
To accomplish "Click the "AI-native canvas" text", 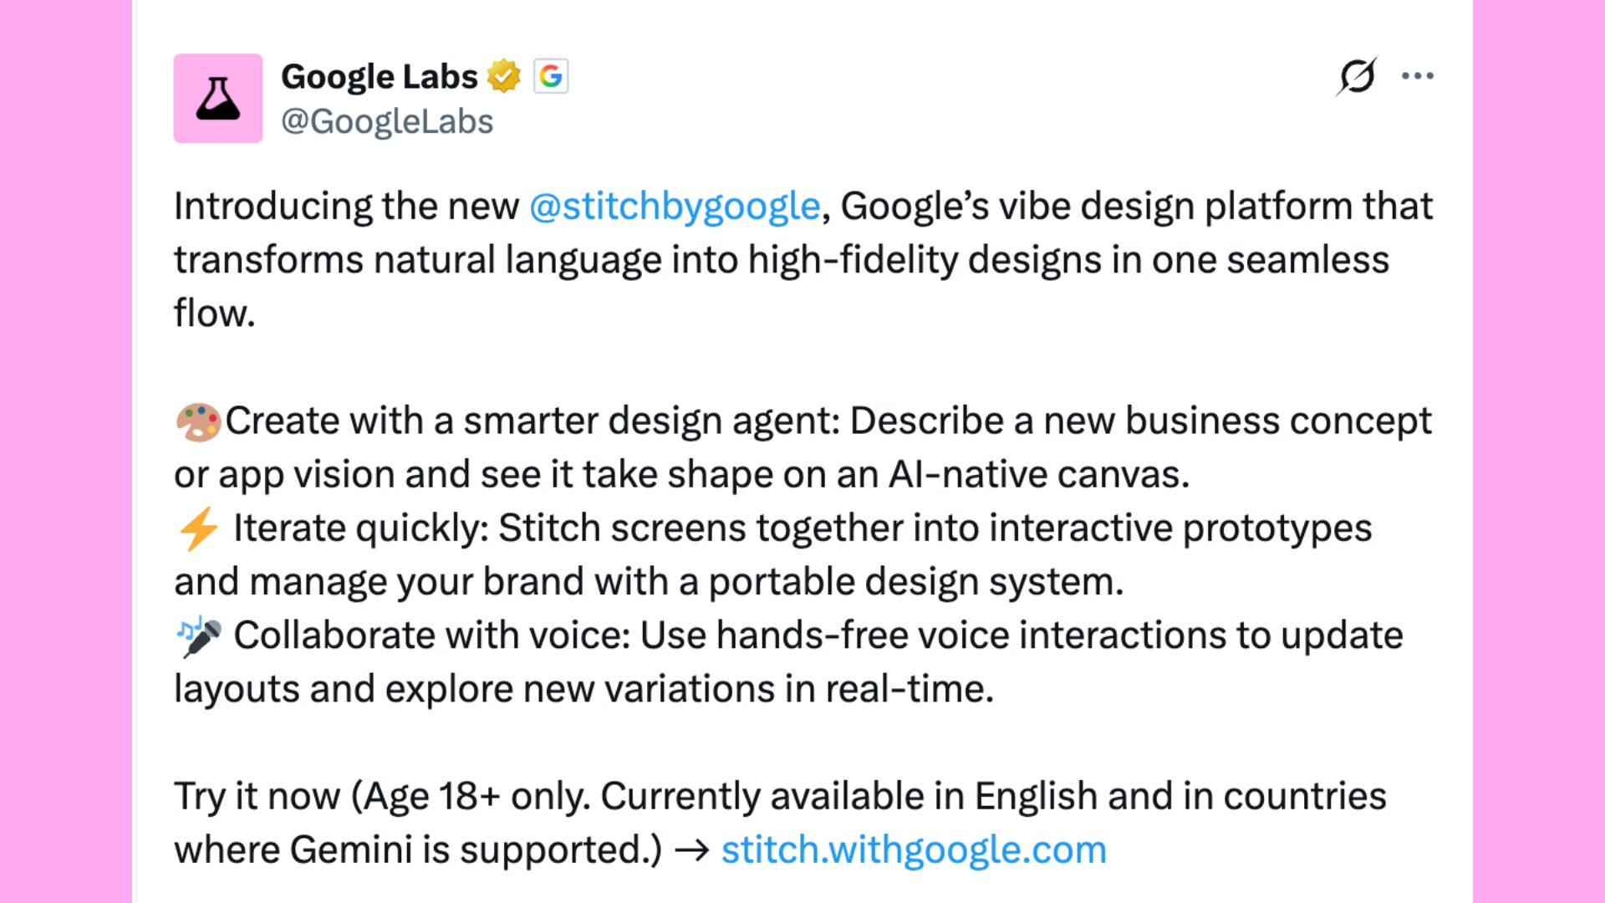I will point(1038,475).
